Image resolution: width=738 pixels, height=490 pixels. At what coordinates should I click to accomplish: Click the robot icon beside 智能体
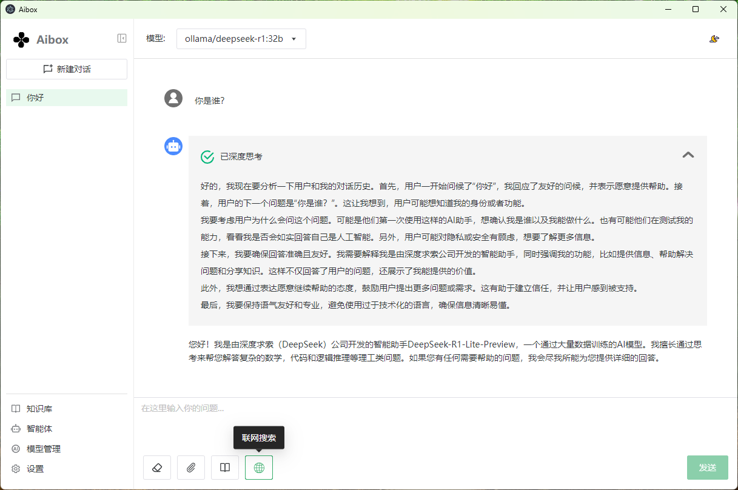click(x=16, y=429)
